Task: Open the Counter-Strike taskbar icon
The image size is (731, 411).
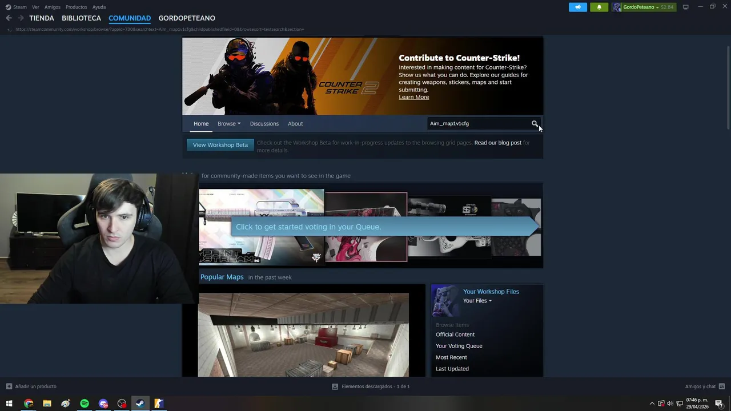Action: [x=159, y=404]
